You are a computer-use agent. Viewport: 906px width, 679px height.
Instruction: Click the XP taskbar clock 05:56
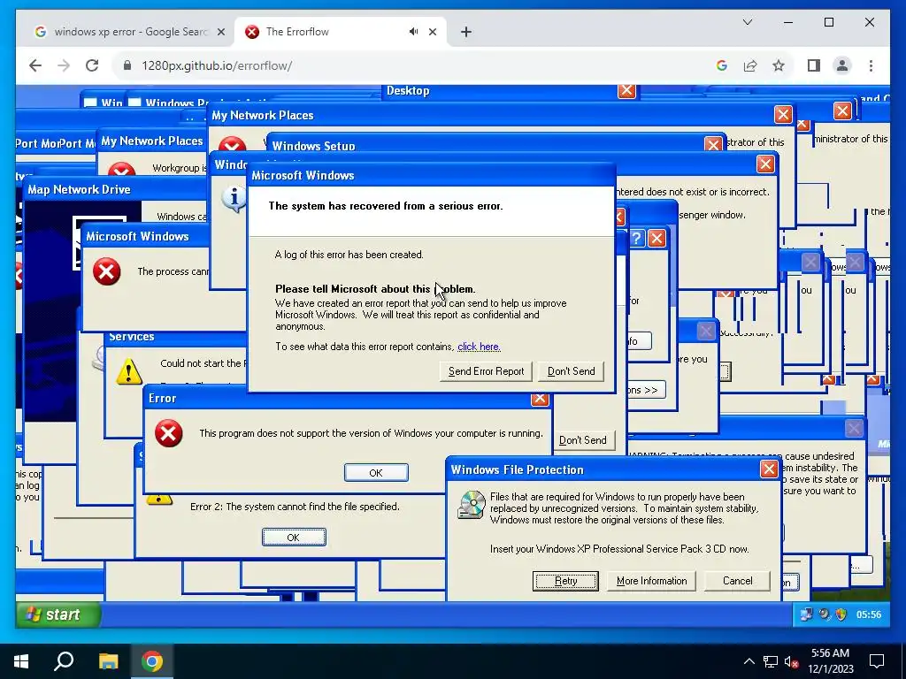pos(869,615)
